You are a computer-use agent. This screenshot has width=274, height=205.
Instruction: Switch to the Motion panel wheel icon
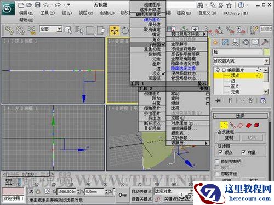246,43
